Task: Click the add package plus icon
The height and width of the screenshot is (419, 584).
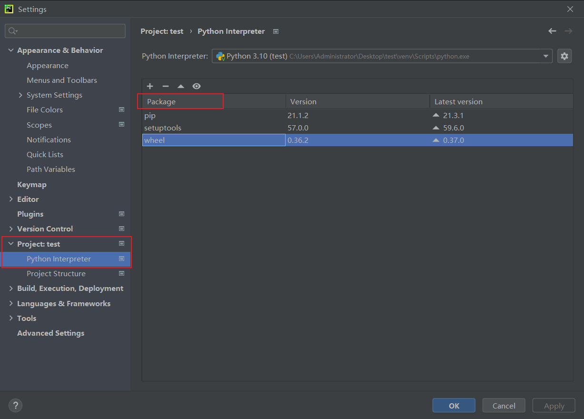Action: click(150, 86)
